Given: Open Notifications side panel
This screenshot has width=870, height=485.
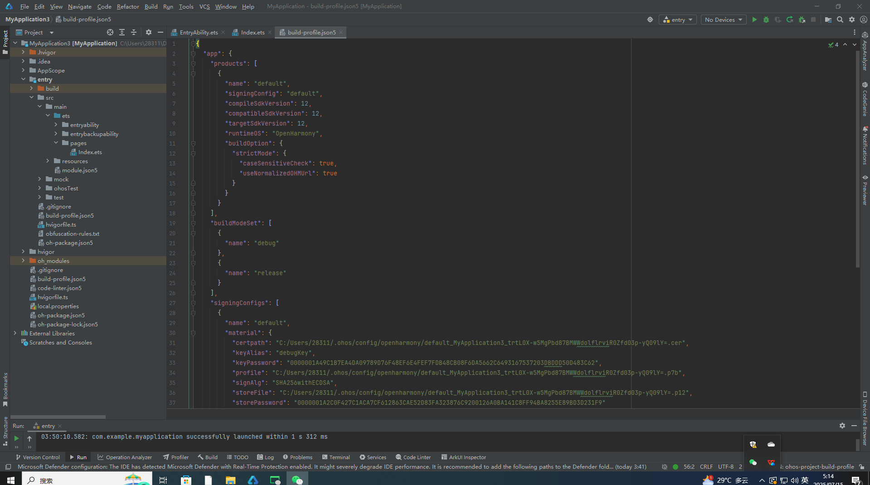Looking at the screenshot, I should pyautogui.click(x=865, y=145).
